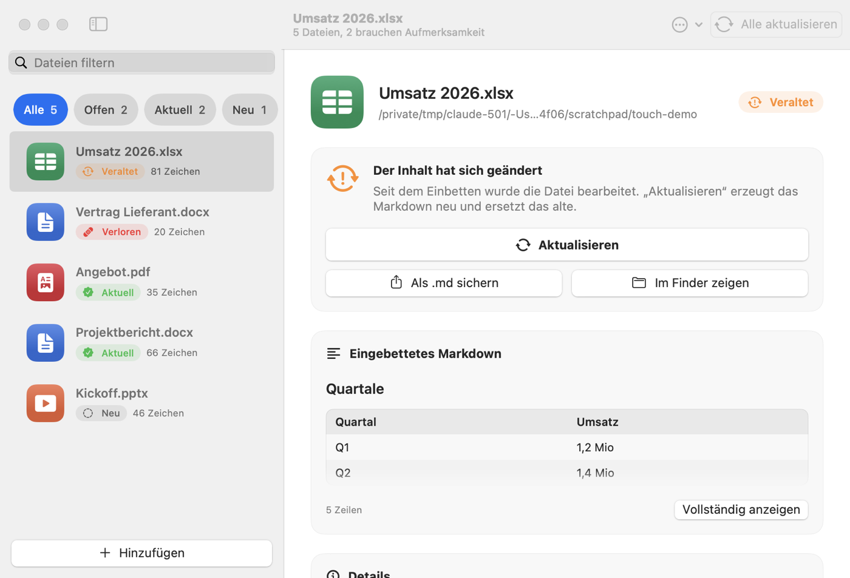Switch to the Aktuell 2 filter tab

tap(180, 110)
